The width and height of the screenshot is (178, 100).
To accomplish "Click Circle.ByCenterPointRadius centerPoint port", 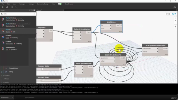I will (150, 49).
